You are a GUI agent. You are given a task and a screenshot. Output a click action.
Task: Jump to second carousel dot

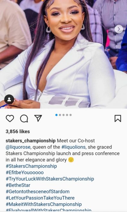point(60,115)
